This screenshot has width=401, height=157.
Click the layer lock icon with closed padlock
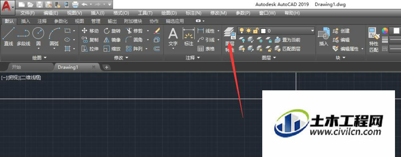268,40
